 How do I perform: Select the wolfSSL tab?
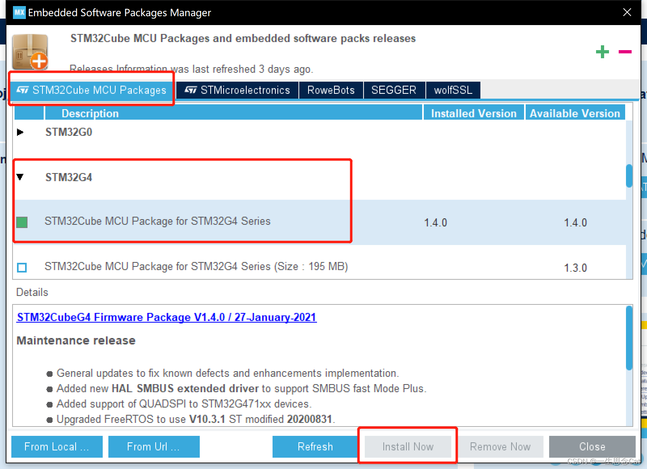point(453,90)
